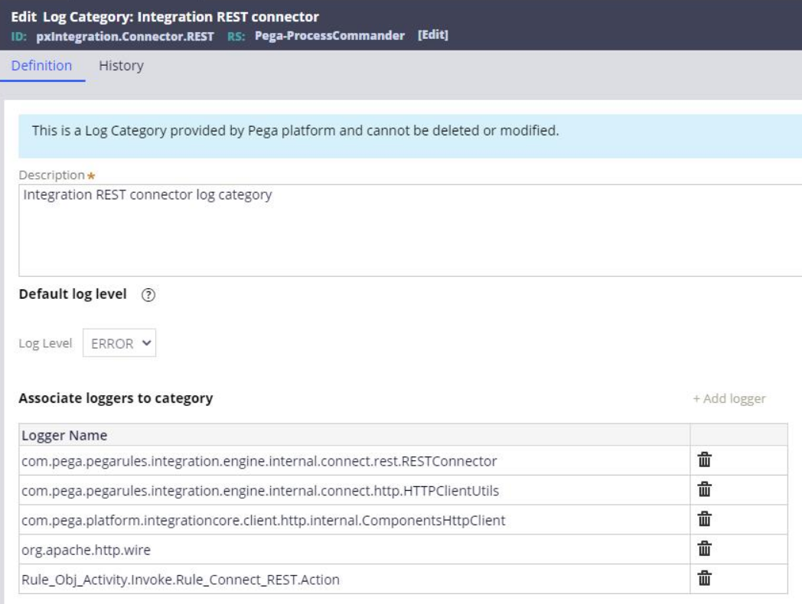
Task: Select the com.pega...http.HTTPClientUtils logger name
Action: pos(260,491)
